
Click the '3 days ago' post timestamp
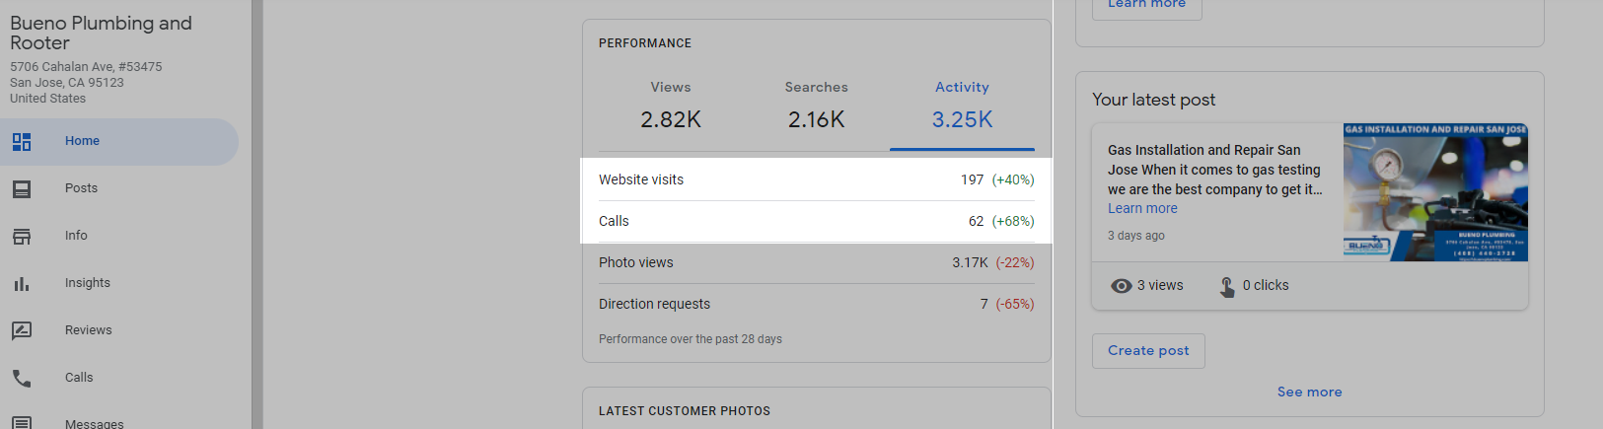(x=1136, y=236)
